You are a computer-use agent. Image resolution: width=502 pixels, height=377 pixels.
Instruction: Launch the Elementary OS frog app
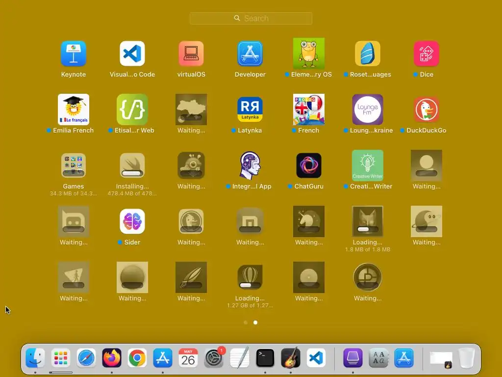(x=309, y=54)
